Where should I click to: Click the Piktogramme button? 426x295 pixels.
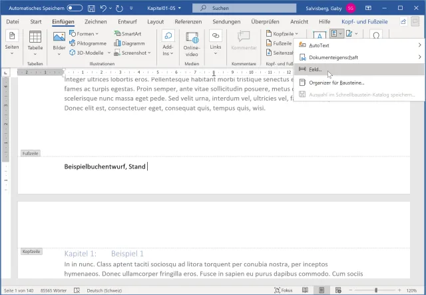point(88,43)
